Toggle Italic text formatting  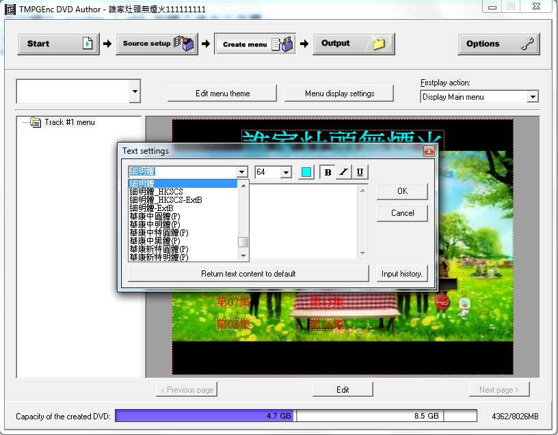(344, 172)
